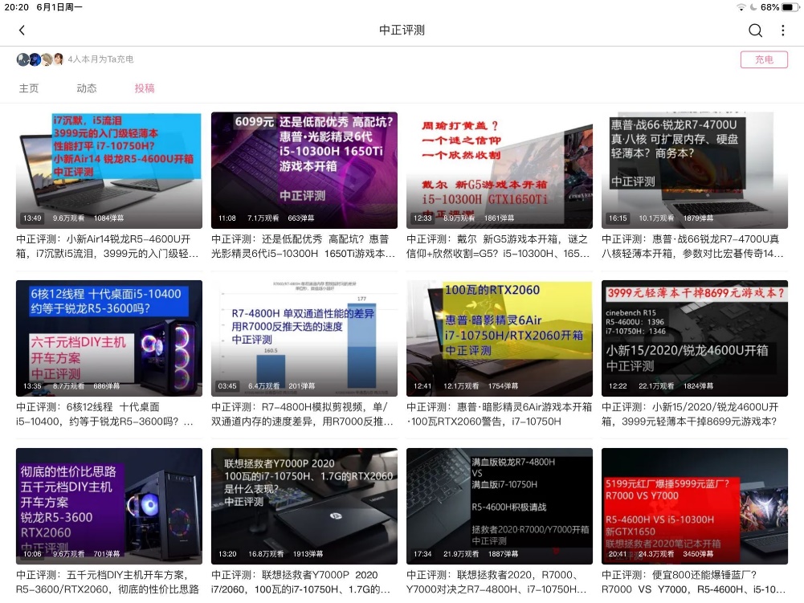Screen dimensions: 804x603
Task: Tap the Wi-Fi status icon
Action: (741, 7)
